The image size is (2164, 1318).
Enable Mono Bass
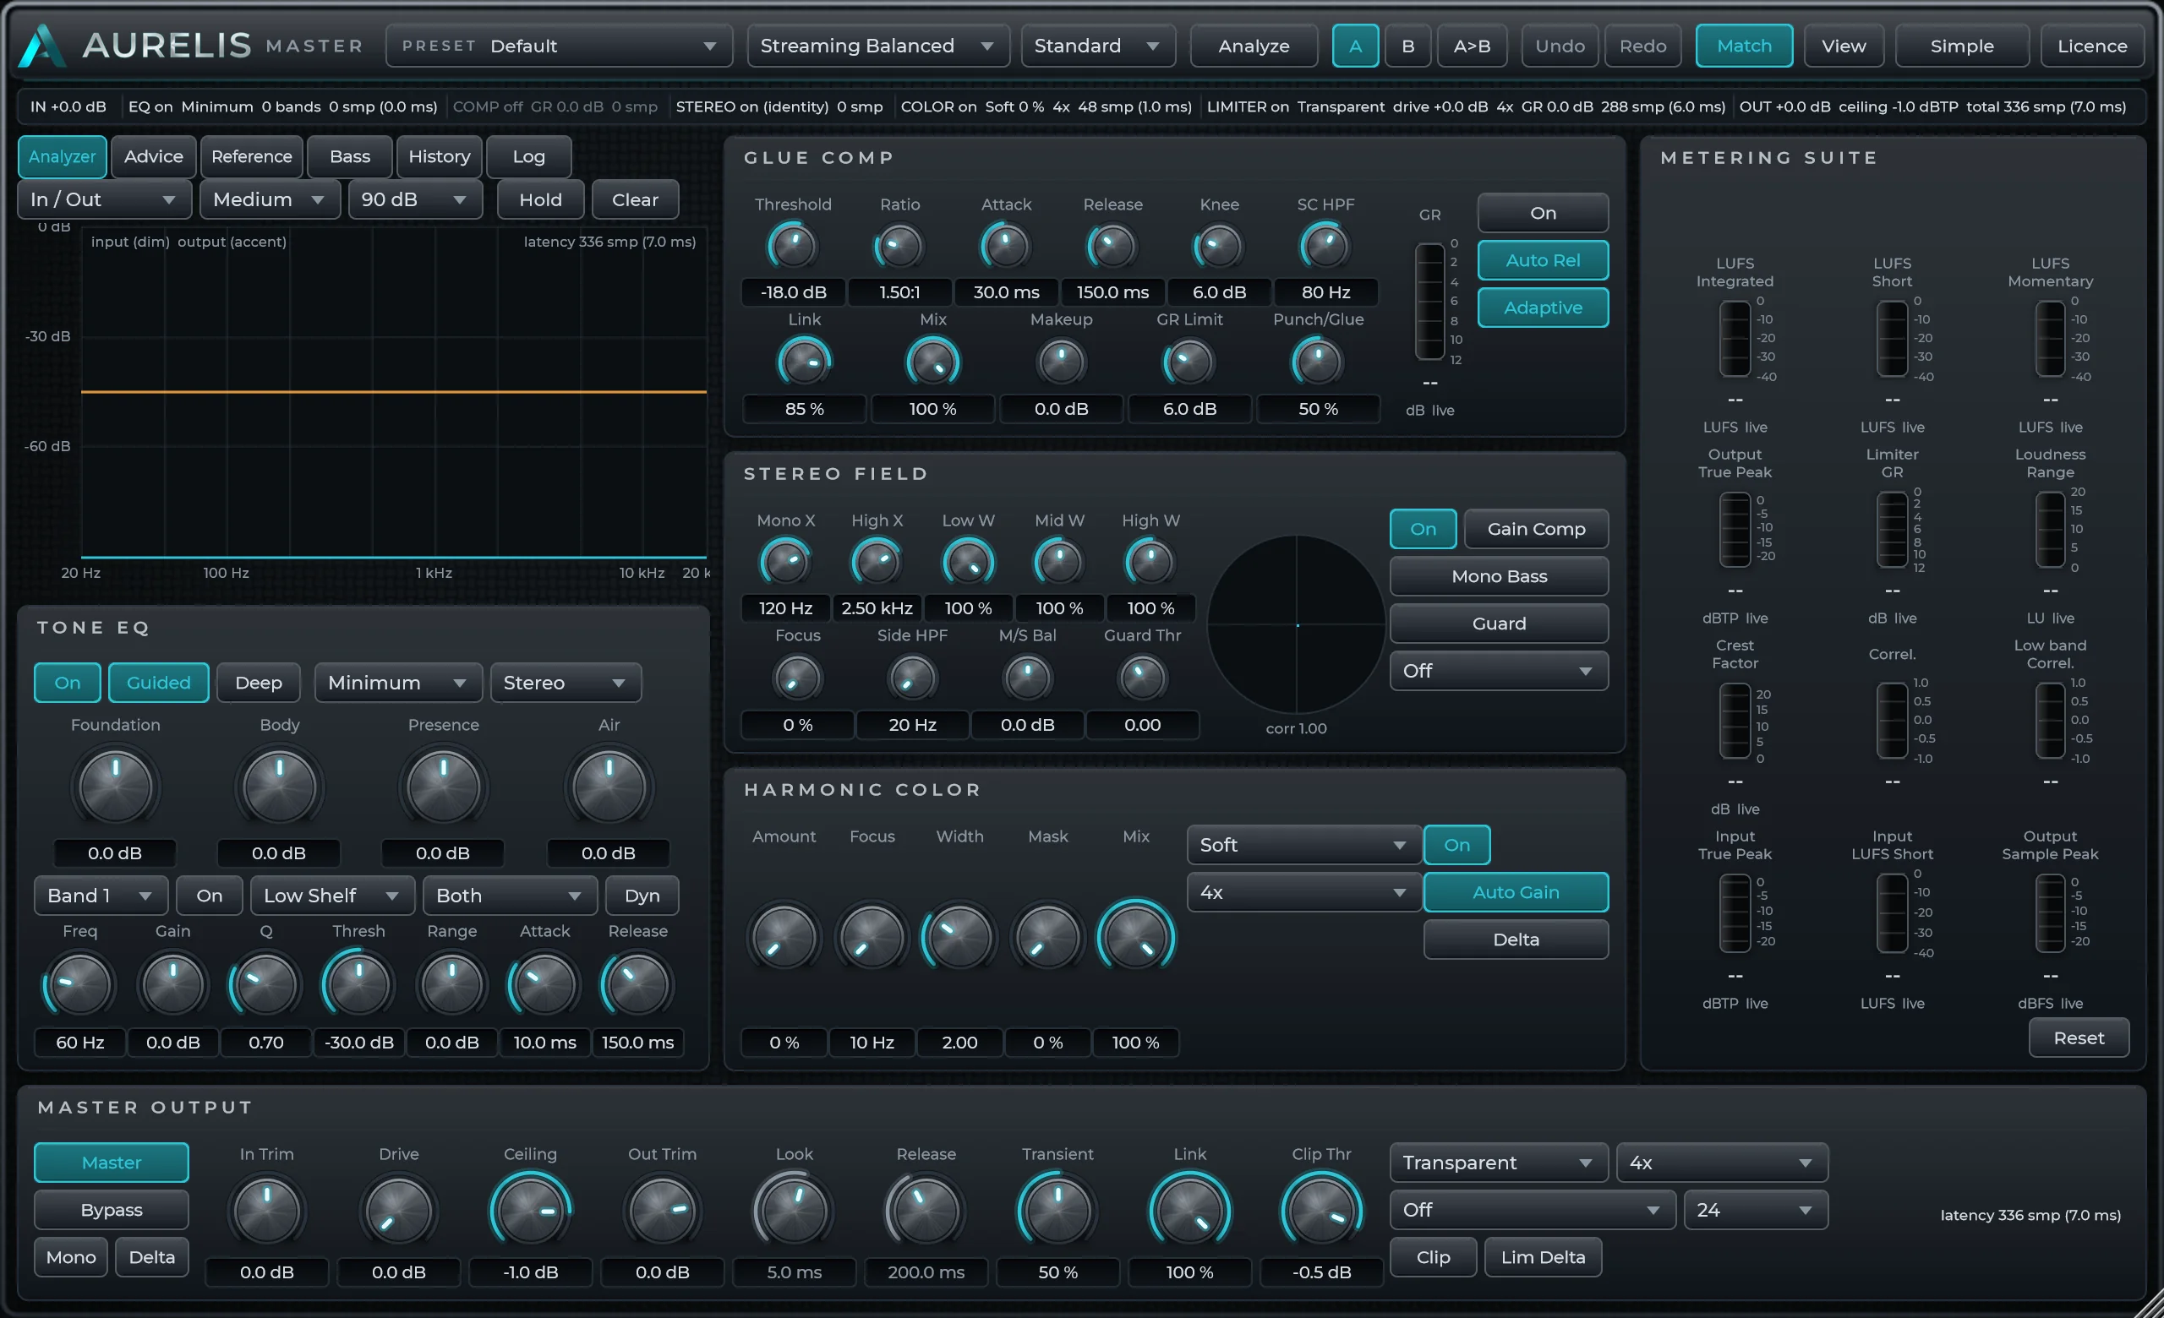(1498, 575)
